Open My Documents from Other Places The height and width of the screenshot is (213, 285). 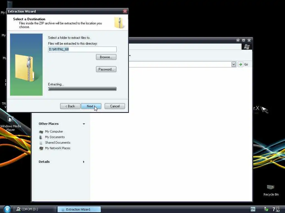point(55,137)
